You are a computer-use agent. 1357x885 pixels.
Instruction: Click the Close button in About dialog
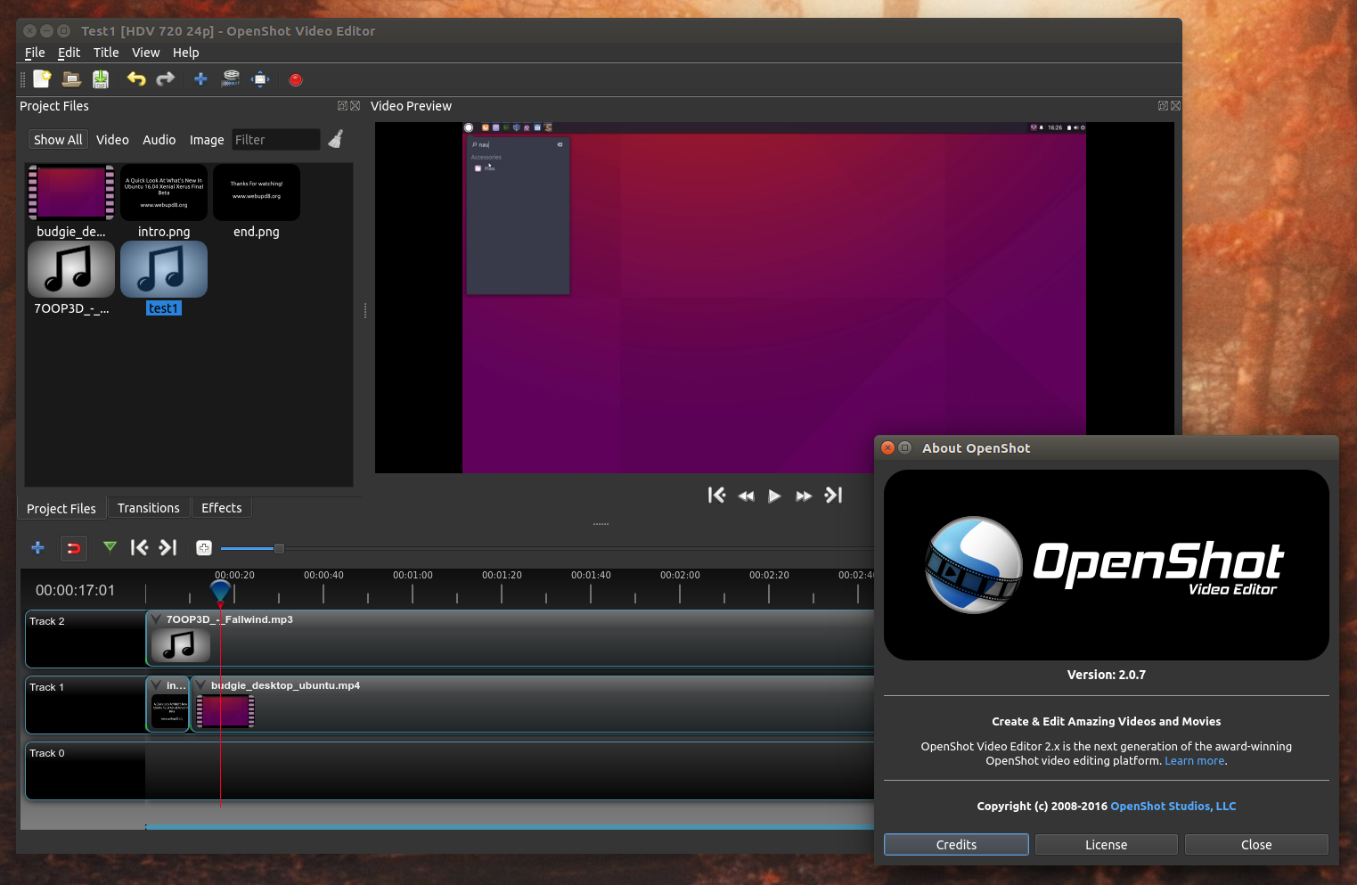pos(1256,845)
